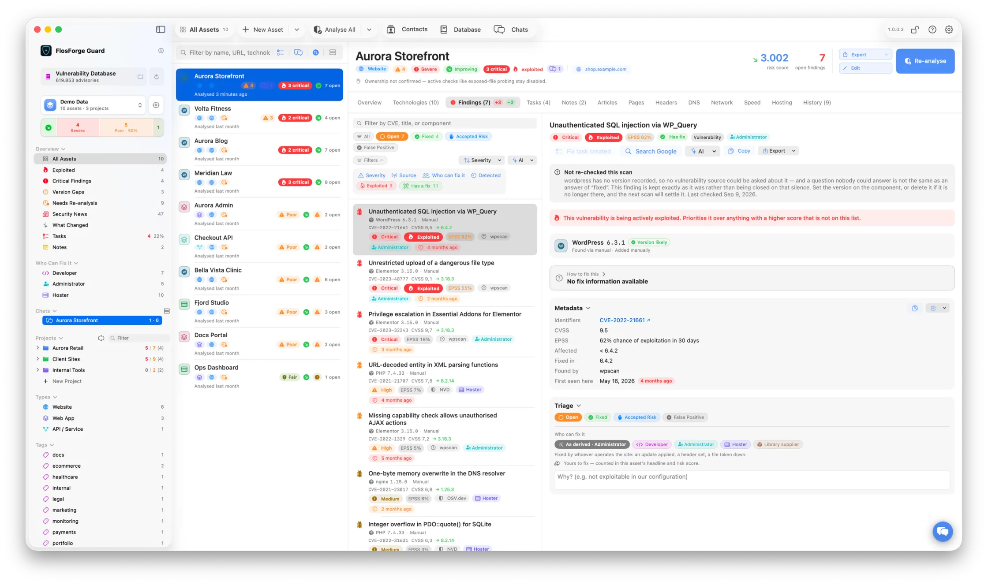The image size is (988, 585).
Task: Click the Edit asset button
Action: [x=865, y=68]
